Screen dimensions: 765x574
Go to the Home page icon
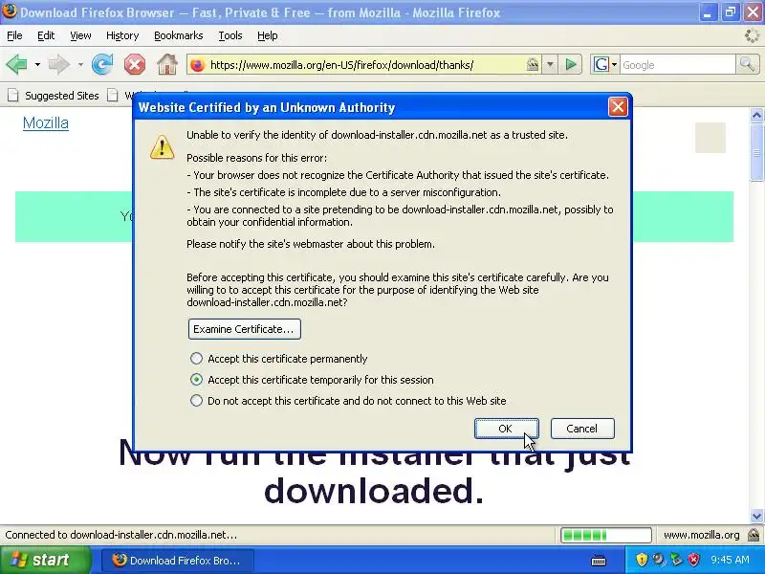(x=166, y=64)
